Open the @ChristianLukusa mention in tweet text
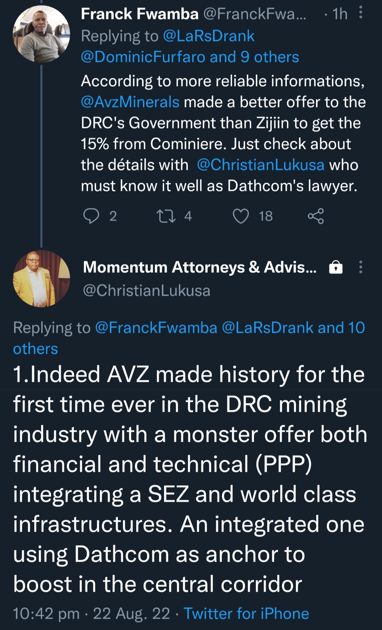This screenshot has height=630, width=382. 261,165
